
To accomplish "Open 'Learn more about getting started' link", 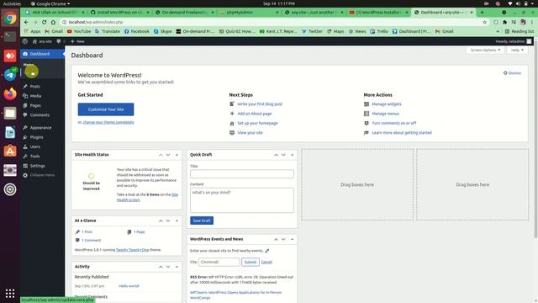I will tap(402, 133).
